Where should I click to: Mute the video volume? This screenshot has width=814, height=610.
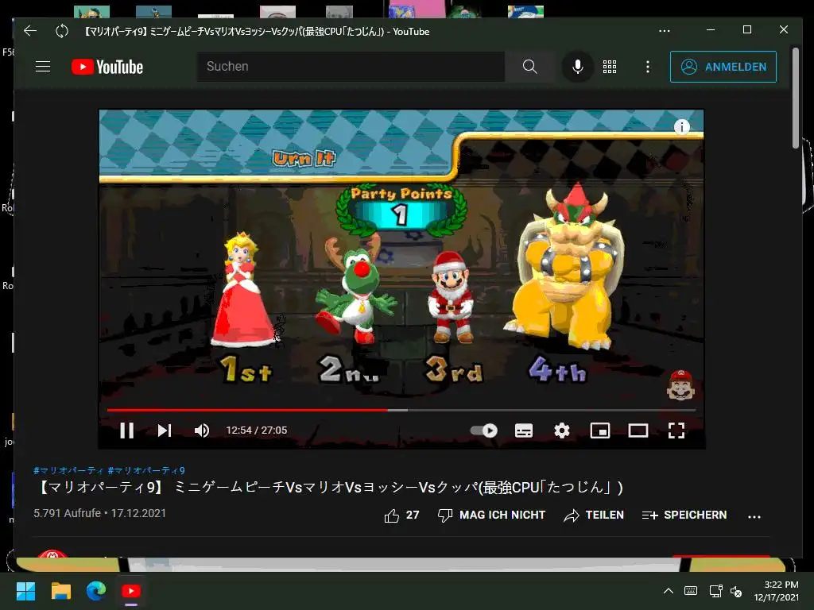tap(201, 430)
